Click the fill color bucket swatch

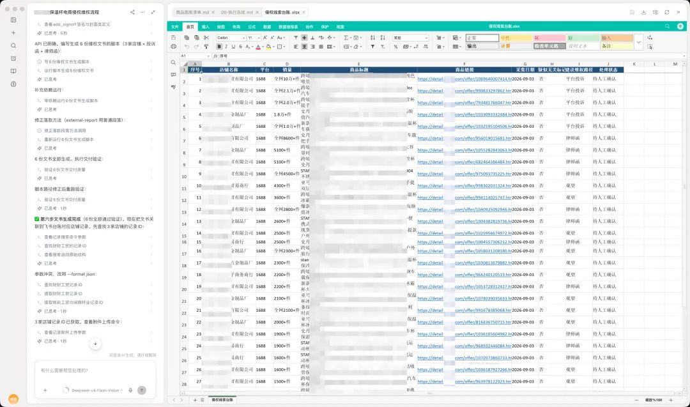click(x=268, y=47)
